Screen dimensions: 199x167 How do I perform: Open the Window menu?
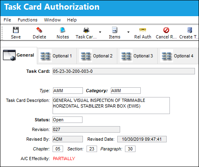52,20
